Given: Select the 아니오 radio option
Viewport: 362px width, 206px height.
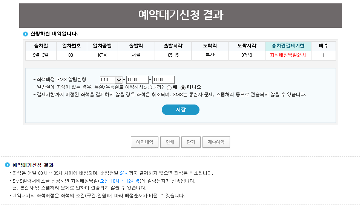Looking at the screenshot, I should pos(183,88).
